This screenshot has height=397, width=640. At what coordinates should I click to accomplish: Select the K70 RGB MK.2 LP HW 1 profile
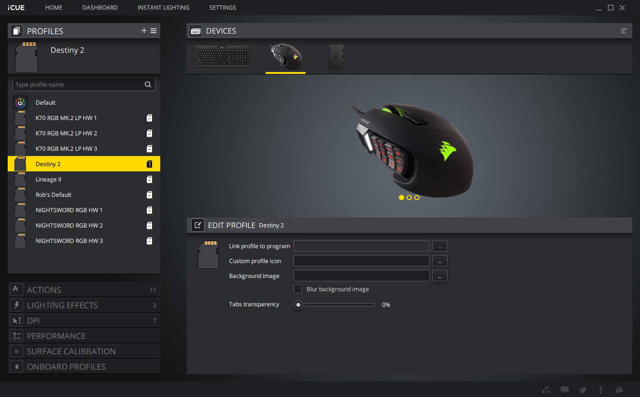click(x=84, y=118)
